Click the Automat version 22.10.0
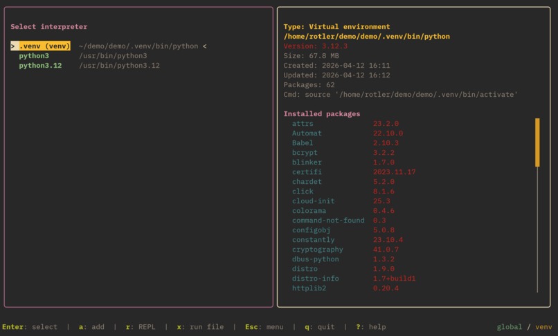This screenshot has width=558, height=336. 388,133
